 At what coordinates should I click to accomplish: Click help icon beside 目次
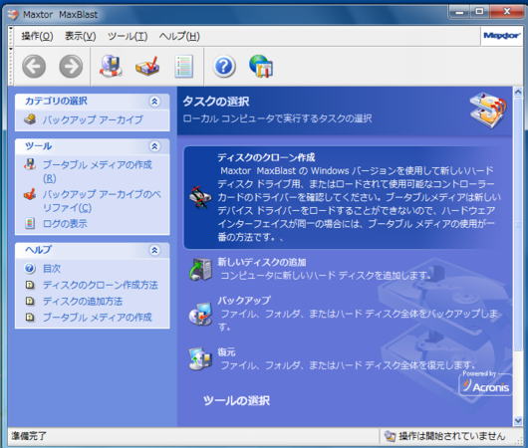(30, 268)
